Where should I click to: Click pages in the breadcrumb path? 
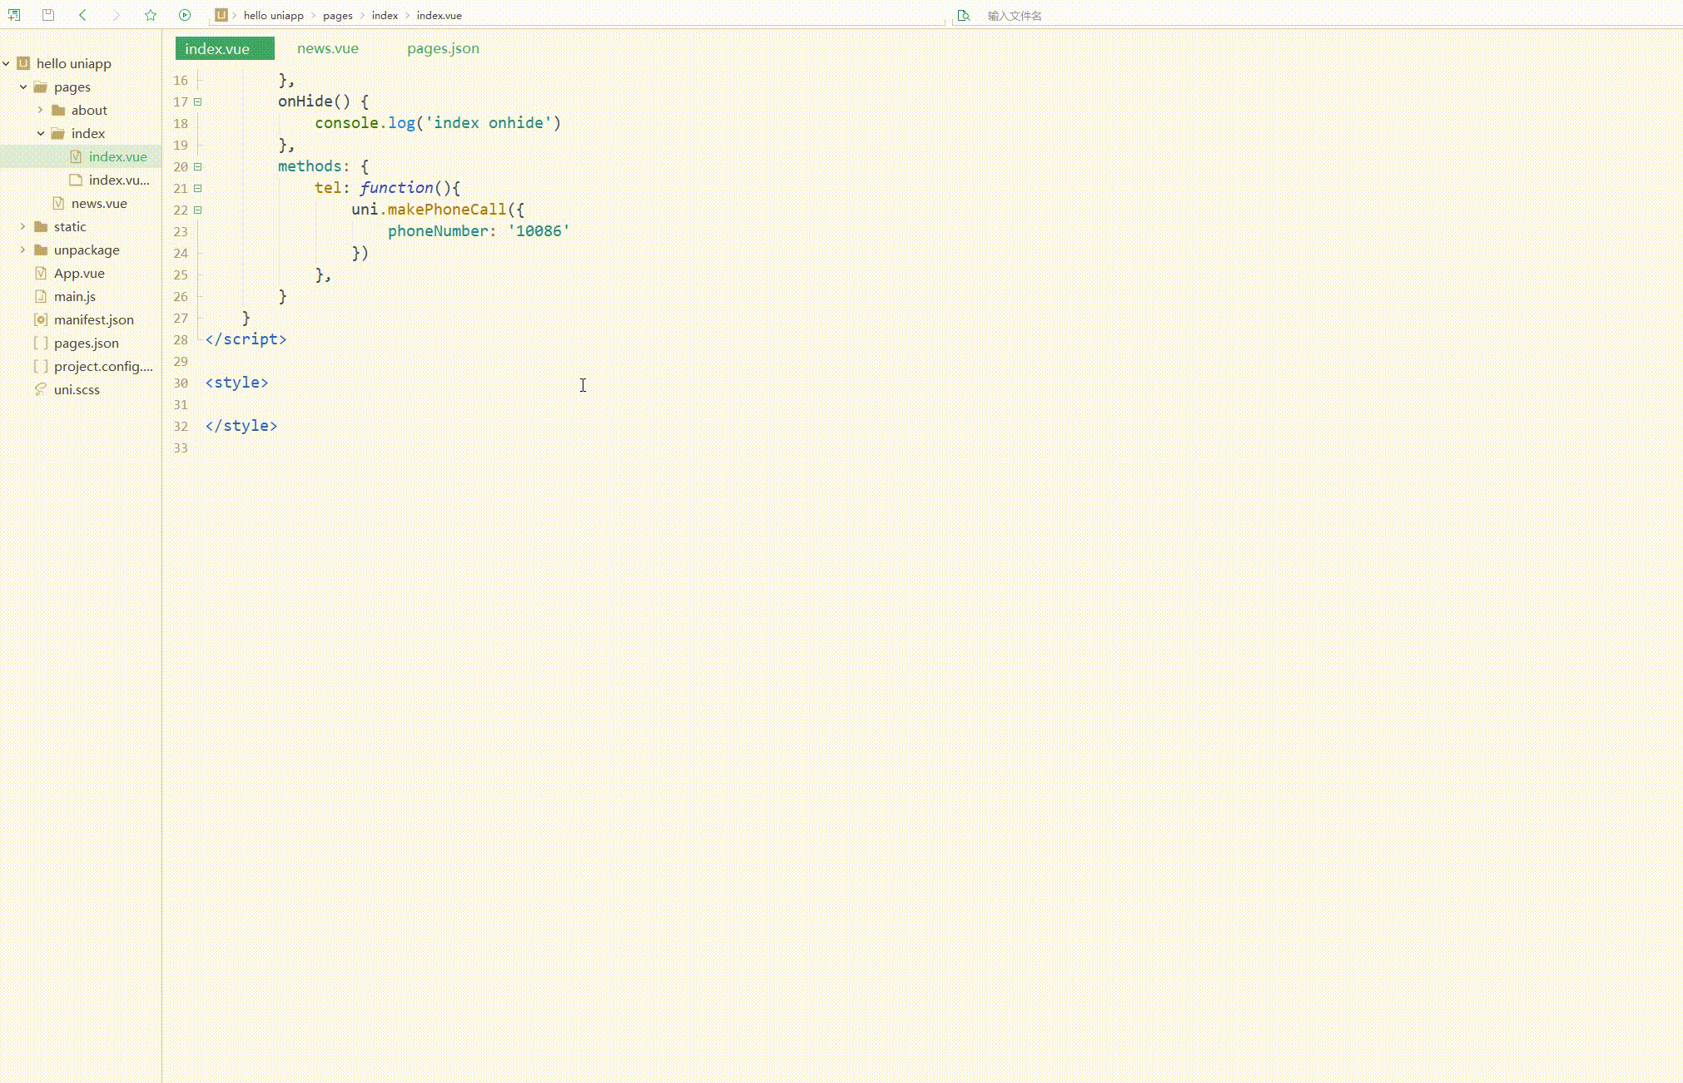click(337, 16)
